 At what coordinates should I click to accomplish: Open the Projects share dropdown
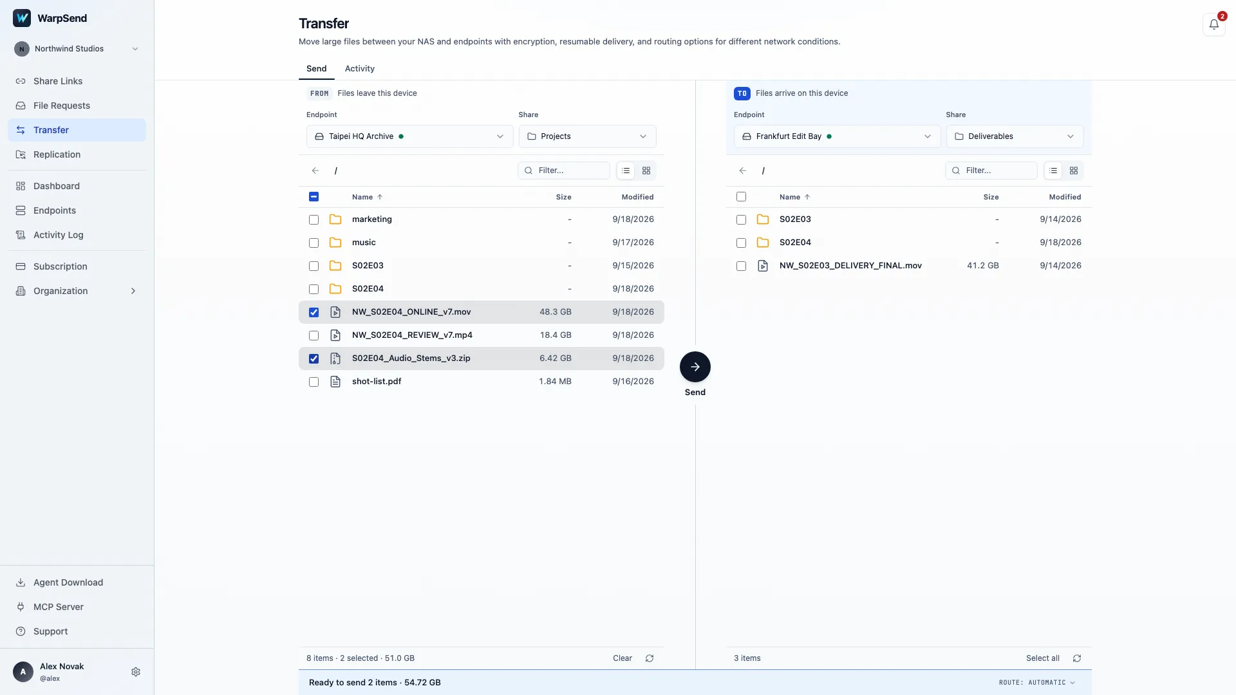[x=587, y=136]
